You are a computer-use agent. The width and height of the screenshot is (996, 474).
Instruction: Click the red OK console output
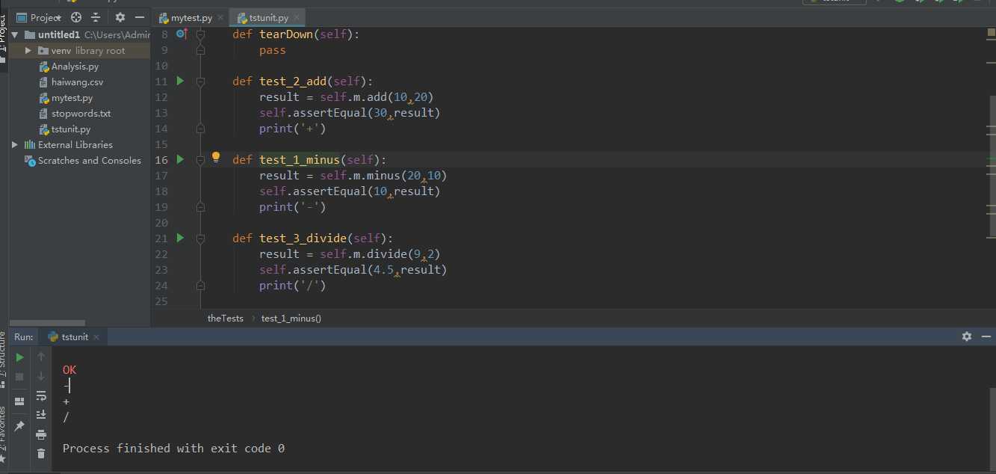(x=69, y=370)
